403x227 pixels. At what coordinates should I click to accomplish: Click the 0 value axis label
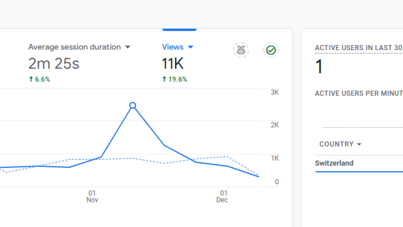pyautogui.click(x=277, y=182)
